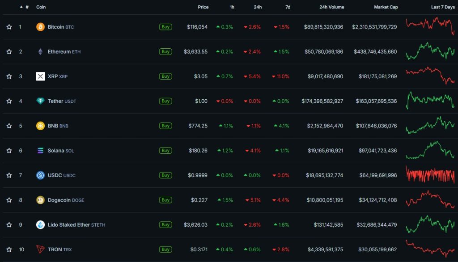Click the Ethereum ETH coin logo
The width and height of the screenshot is (458, 262).
coord(41,51)
